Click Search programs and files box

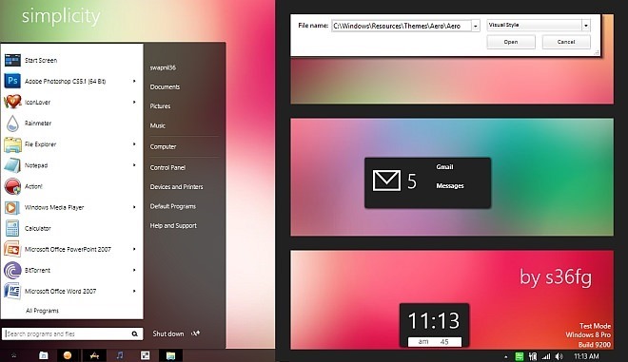(72, 333)
